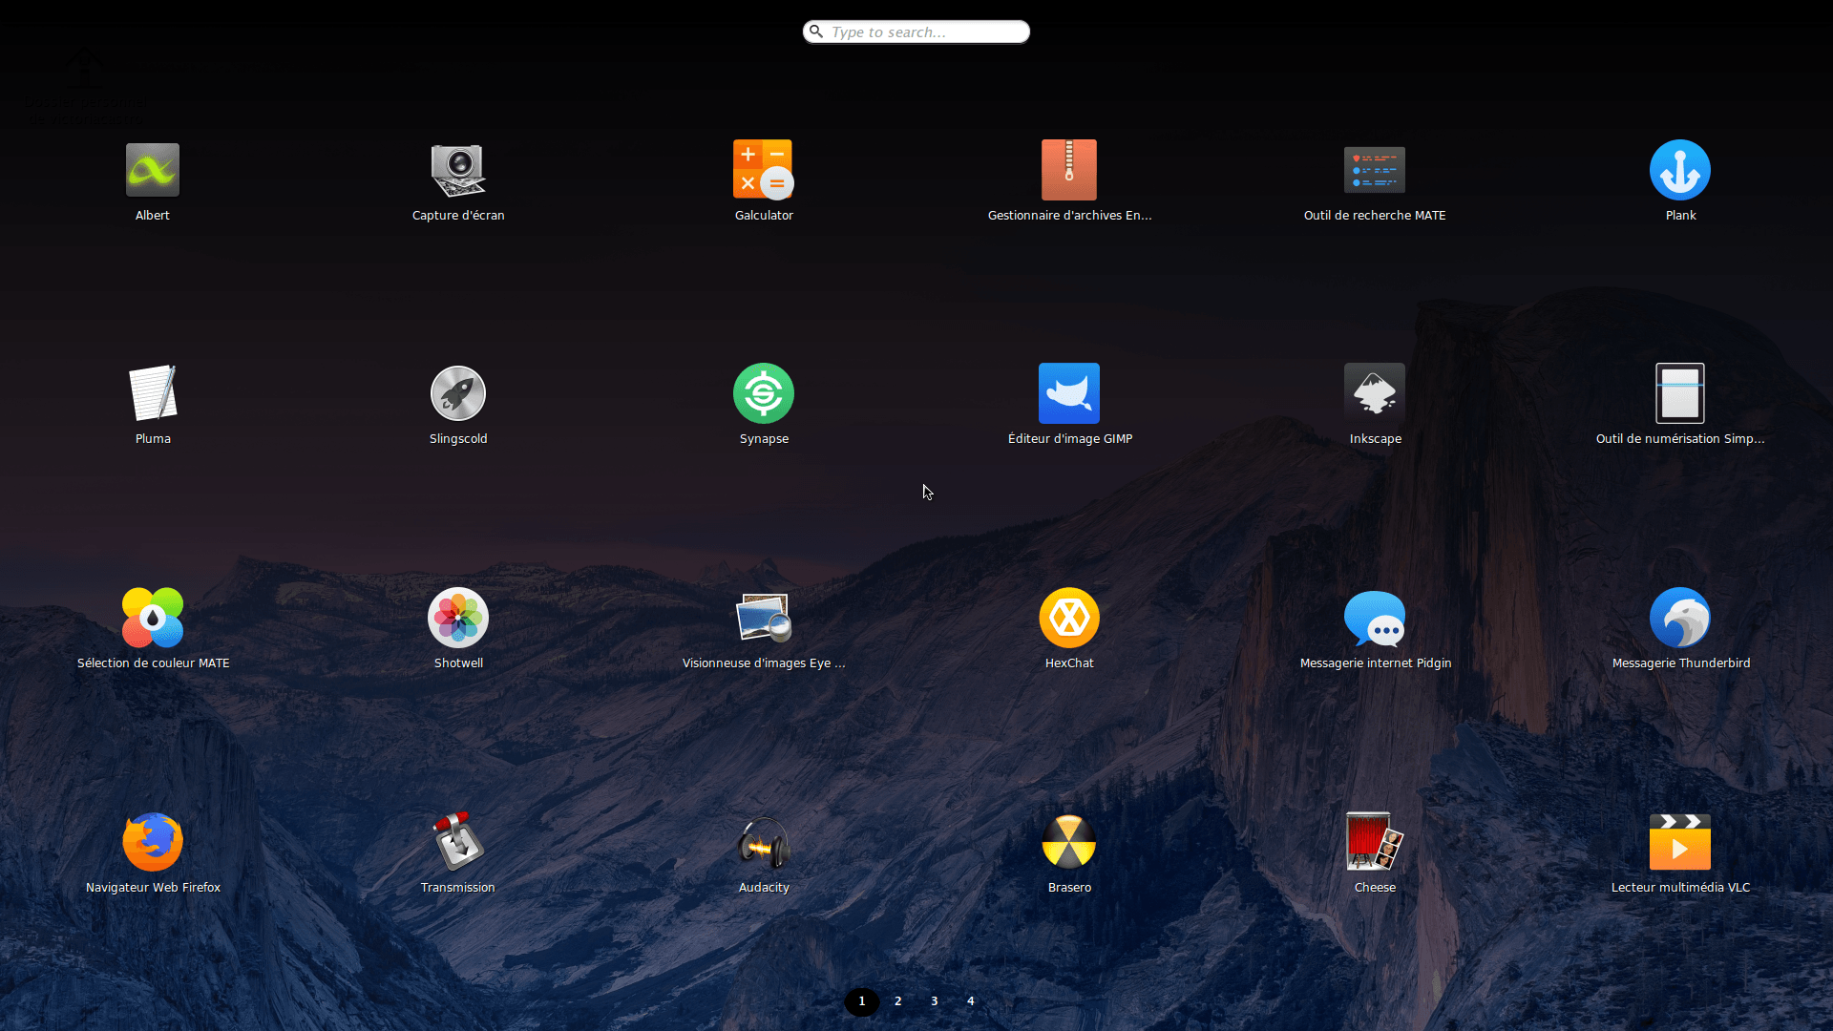The image size is (1833, 1031).
Task: Launch the Albert app icon
Action: click(x=153, y=170)
